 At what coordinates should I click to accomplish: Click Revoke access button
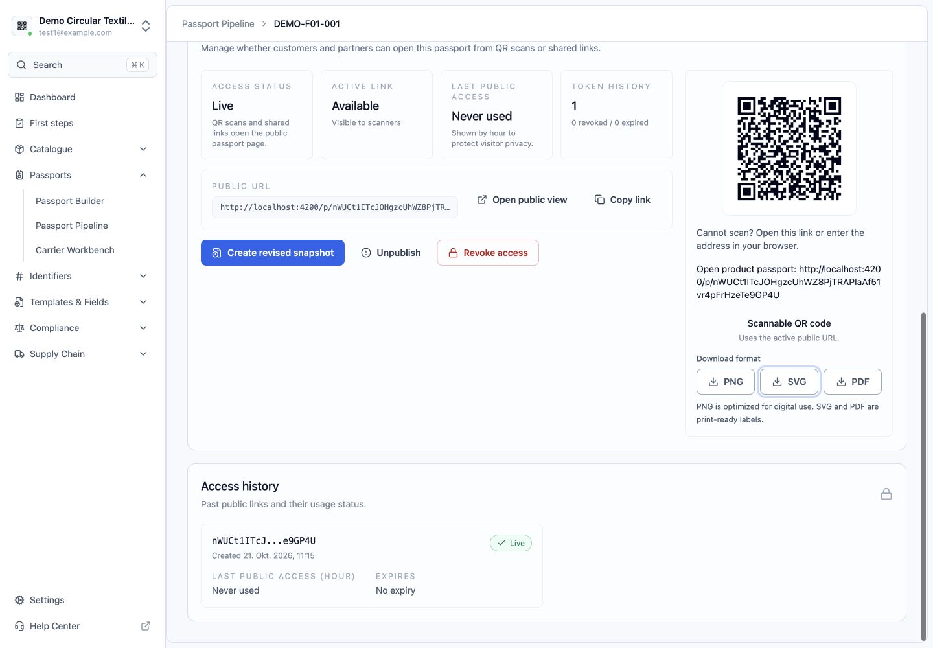click(x=488, y=253)
